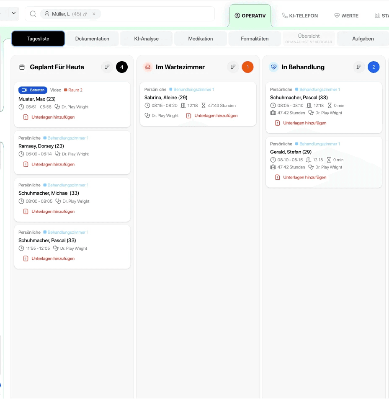Click the hourglass icon beside 47:43 Stunden
389x401 pixels.
pos(204,105)
